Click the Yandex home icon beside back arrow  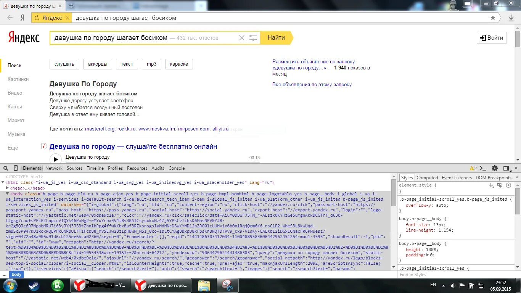coord(23,18)
